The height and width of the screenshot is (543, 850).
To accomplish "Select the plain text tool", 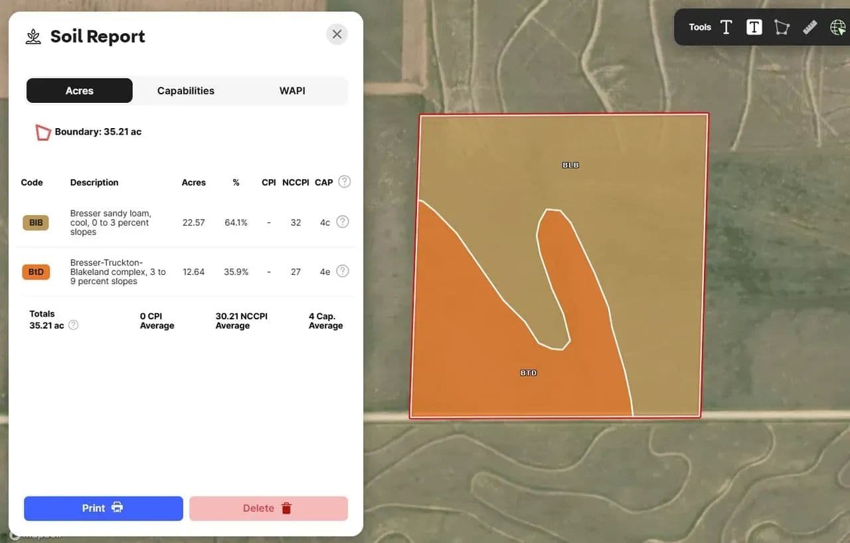I will tap(726, 27).
